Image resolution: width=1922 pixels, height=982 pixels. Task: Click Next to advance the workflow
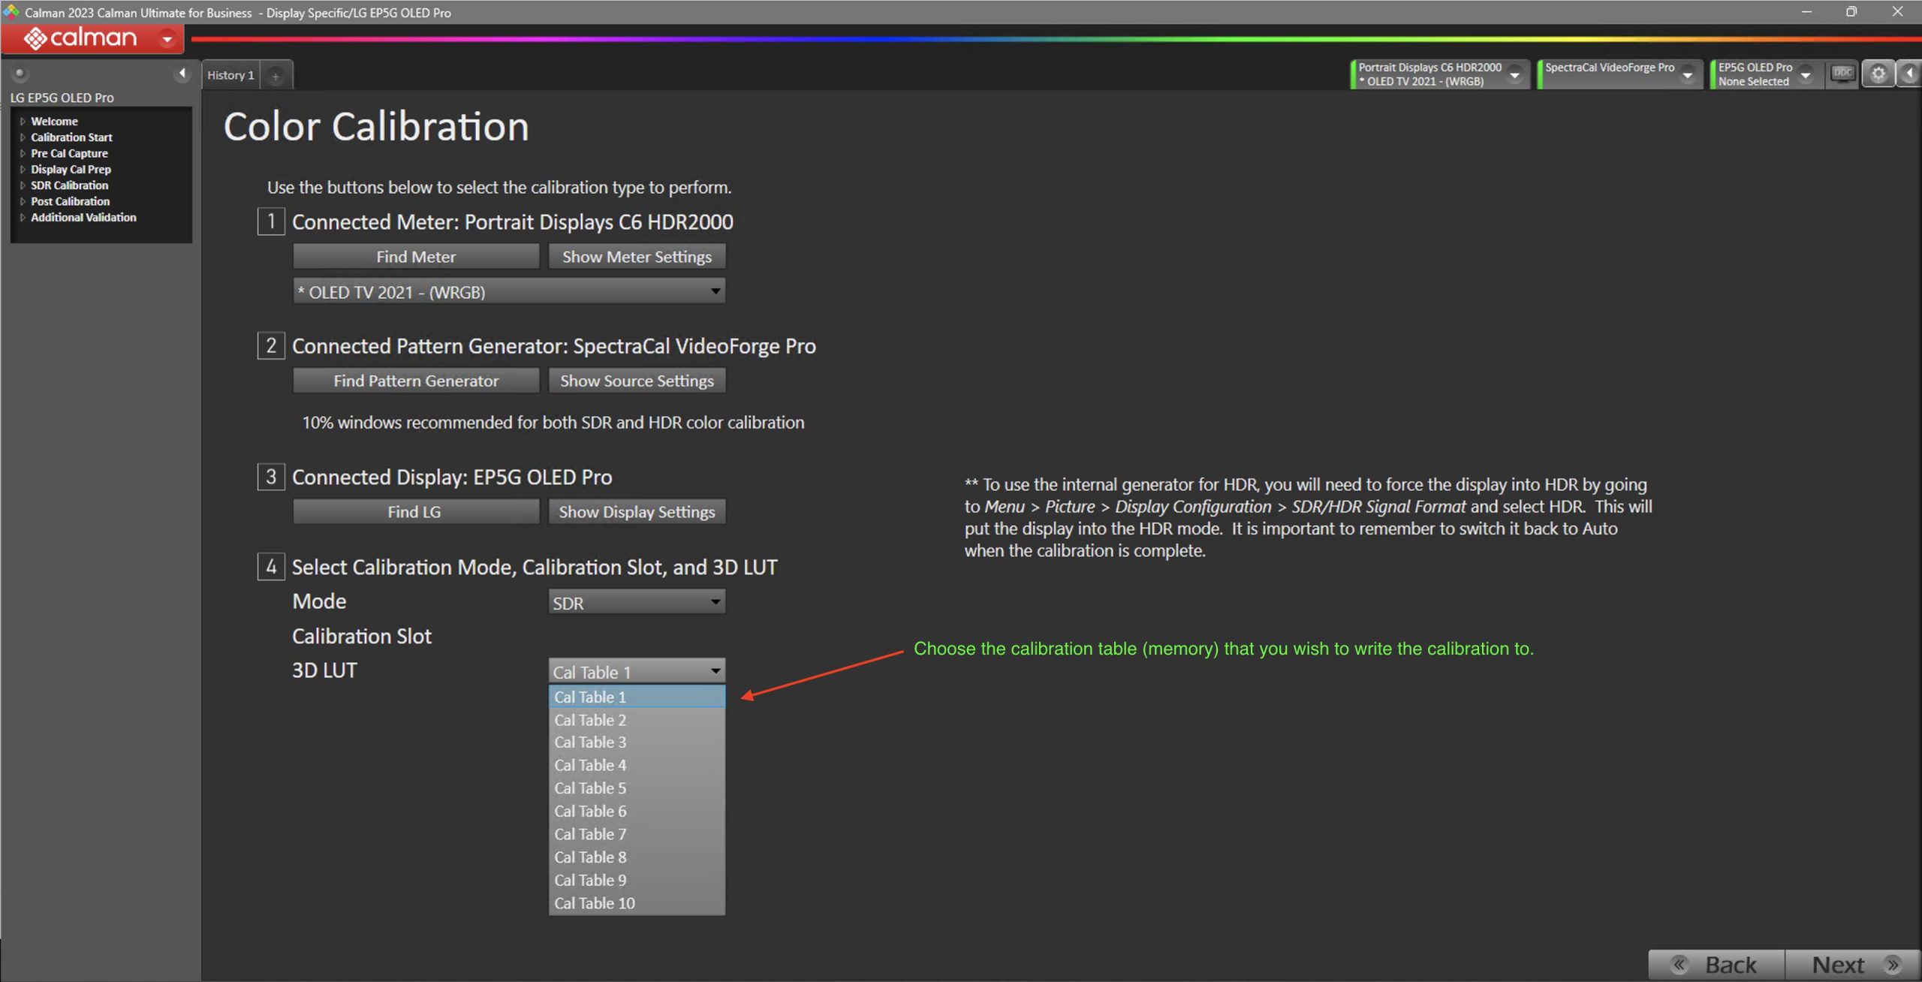[1853, 965]
